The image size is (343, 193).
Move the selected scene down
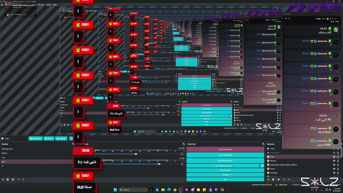click(23, 179)
